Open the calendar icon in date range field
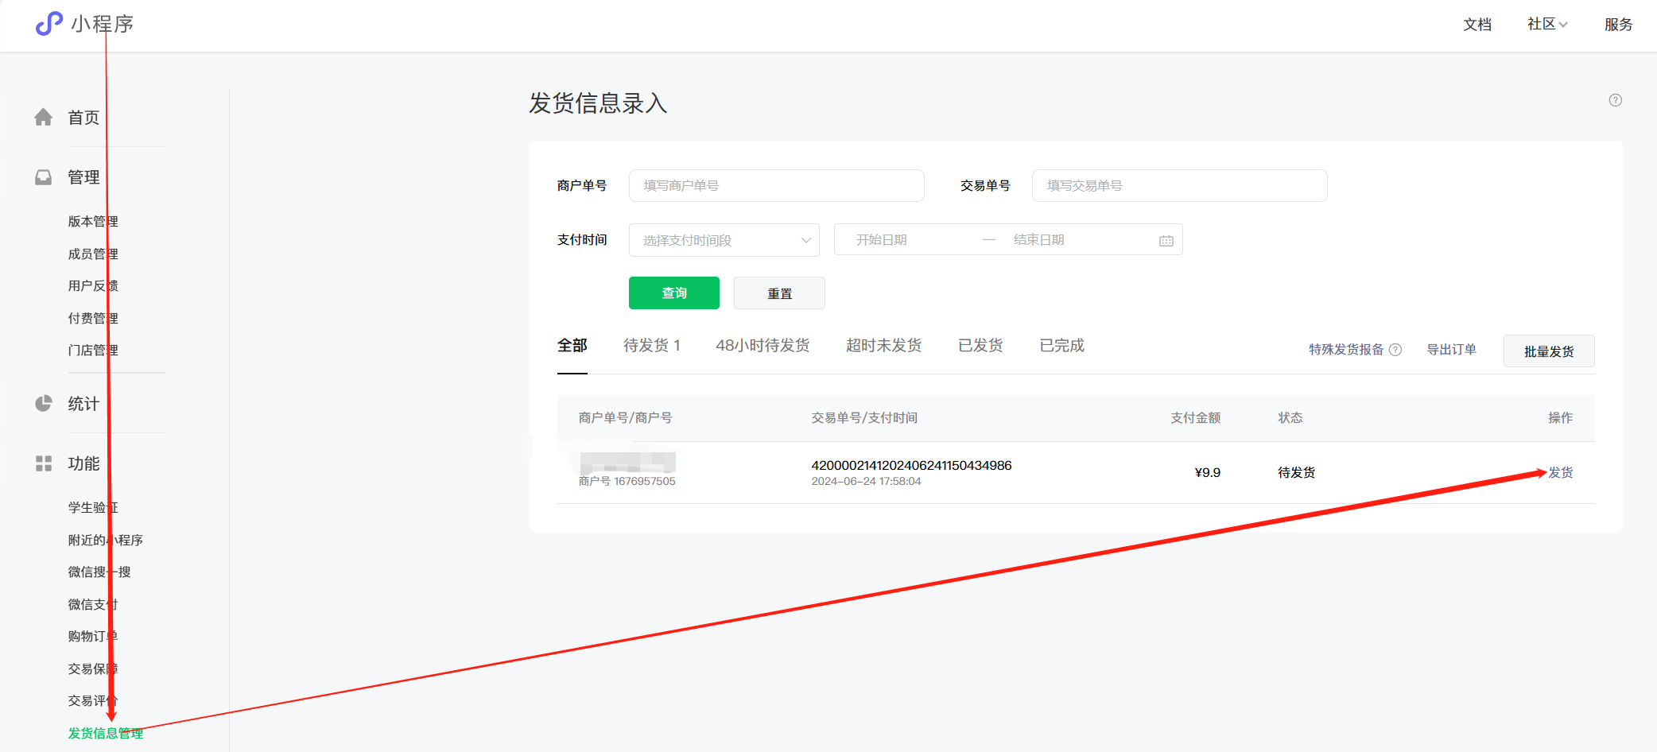 point(1166,241)
